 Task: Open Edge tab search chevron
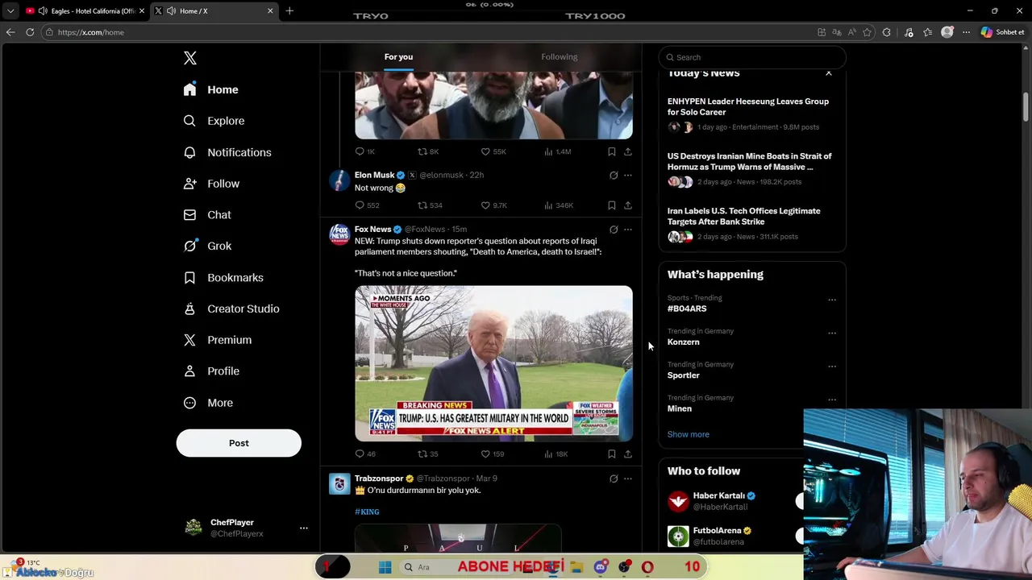pyautogui.click(x=10, y=11)
